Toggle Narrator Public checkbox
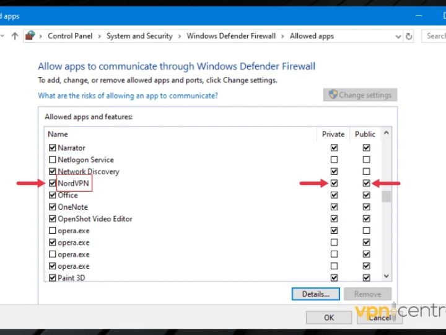 (366, 148)
